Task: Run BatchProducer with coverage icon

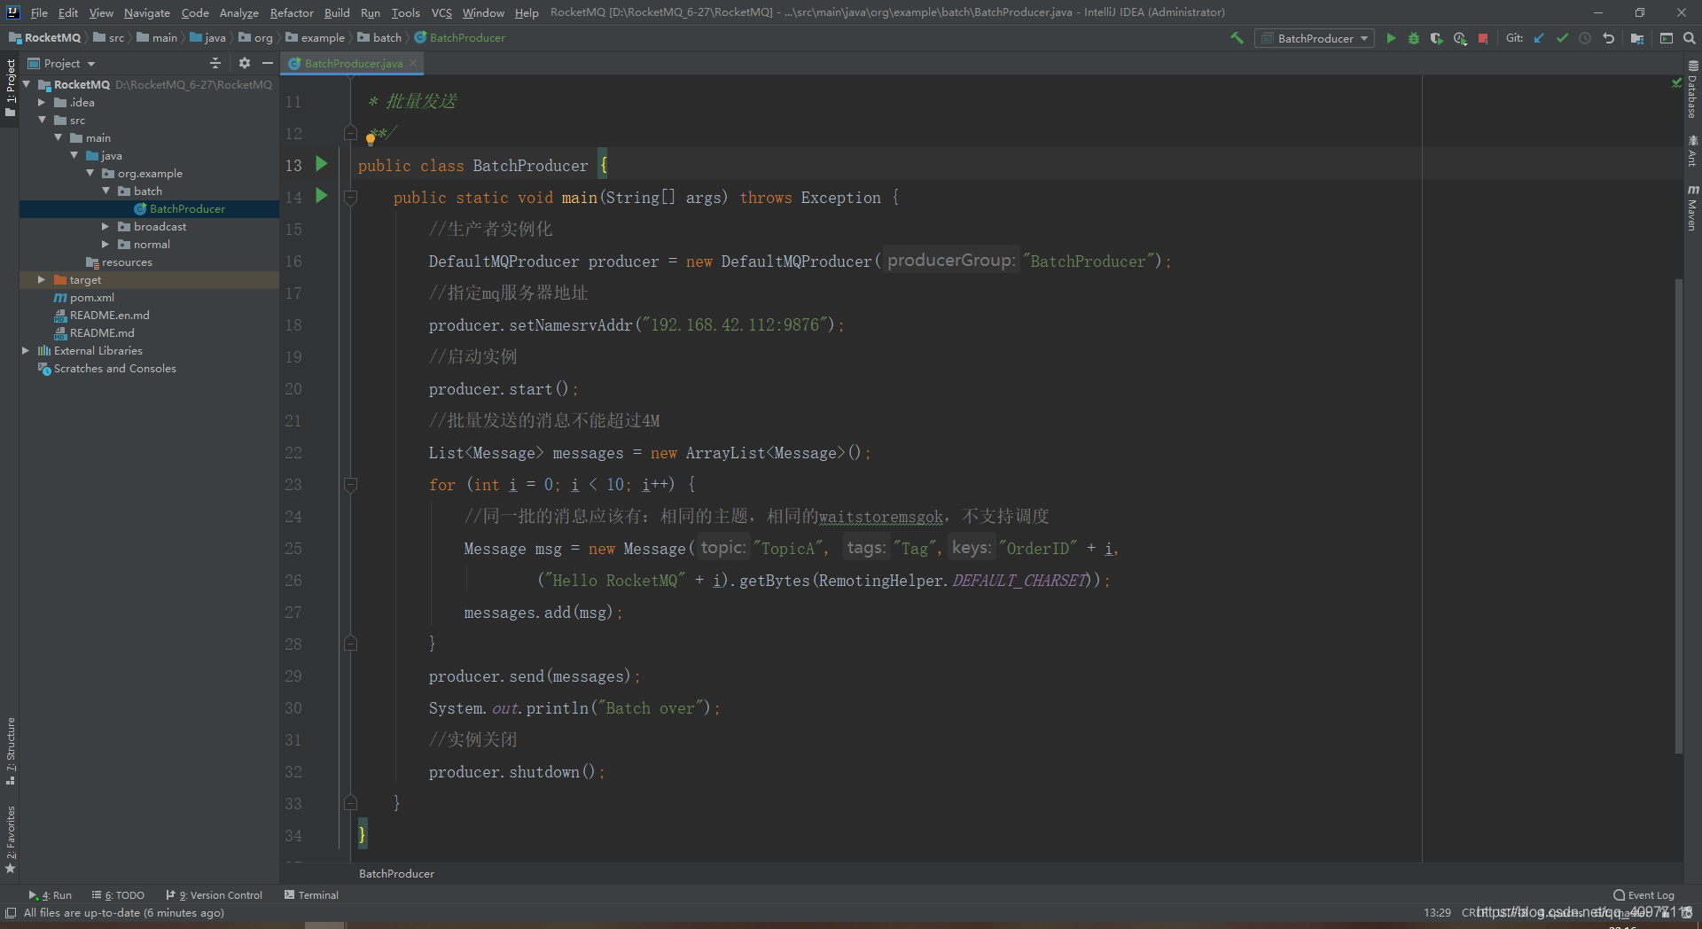Action: 1437,38
